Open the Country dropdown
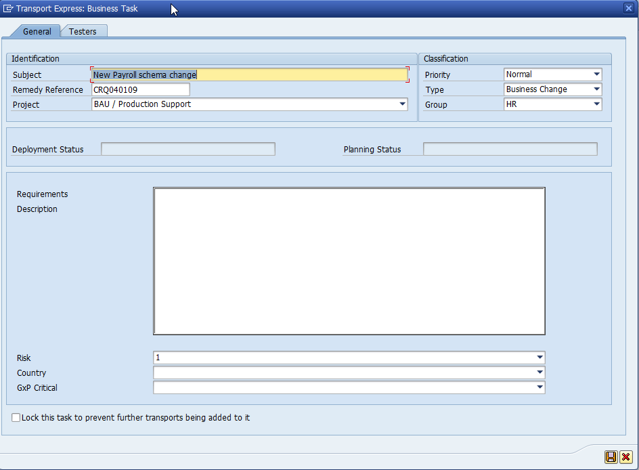Image resolution: width=639 pixels, height=470 pixels. click(x=539, y=372)
